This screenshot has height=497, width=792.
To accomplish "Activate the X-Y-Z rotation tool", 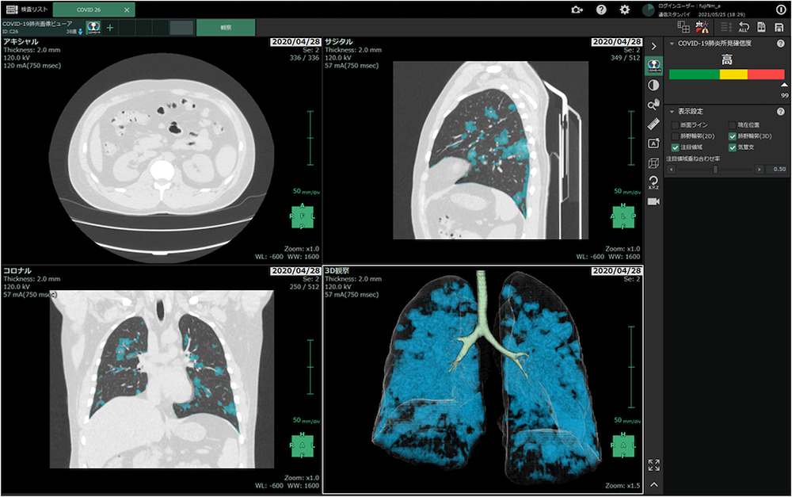I will (654, 182).
